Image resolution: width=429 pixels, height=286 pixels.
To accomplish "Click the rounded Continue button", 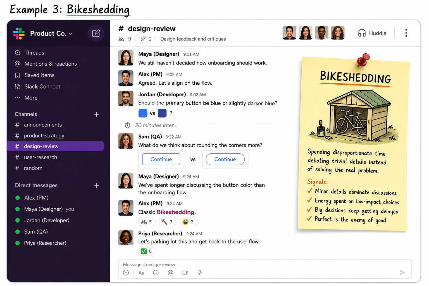I will point(225,159).
